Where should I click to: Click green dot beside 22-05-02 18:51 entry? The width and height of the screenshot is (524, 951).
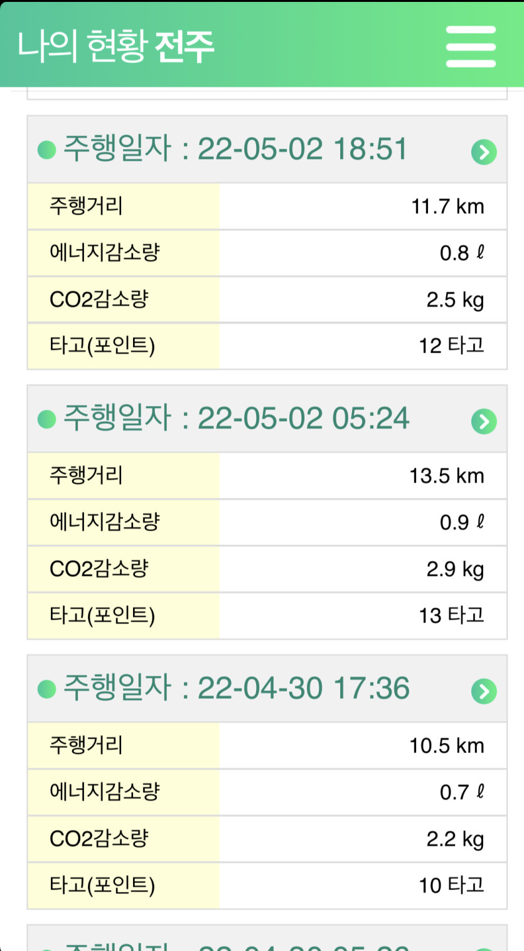click(x=47, y=151)
